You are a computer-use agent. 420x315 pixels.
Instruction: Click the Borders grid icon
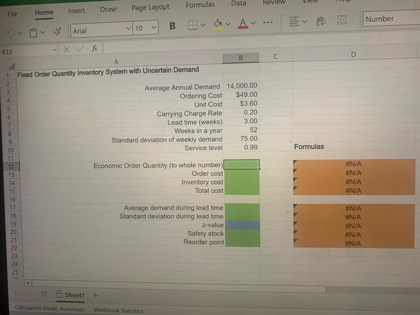point(193,25)
